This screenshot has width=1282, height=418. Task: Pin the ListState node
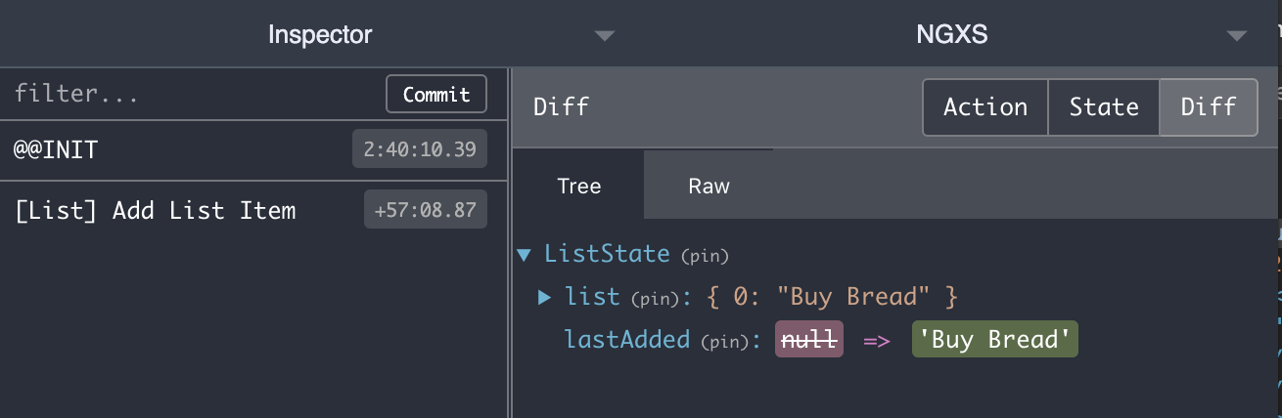click(705, 256)
